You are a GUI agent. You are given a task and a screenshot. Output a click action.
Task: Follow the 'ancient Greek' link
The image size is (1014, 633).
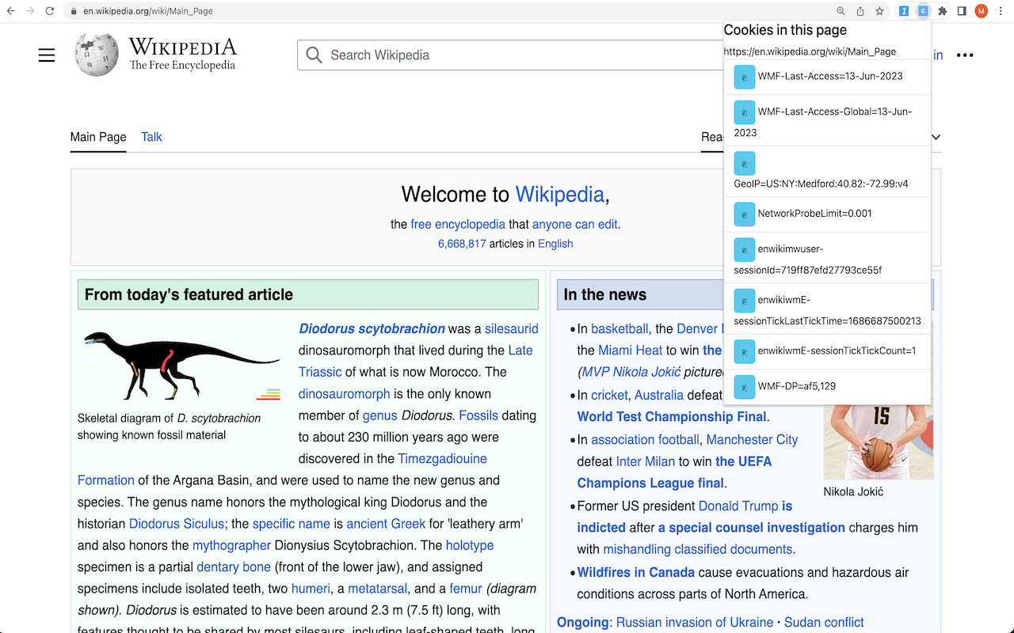point(386,524)
